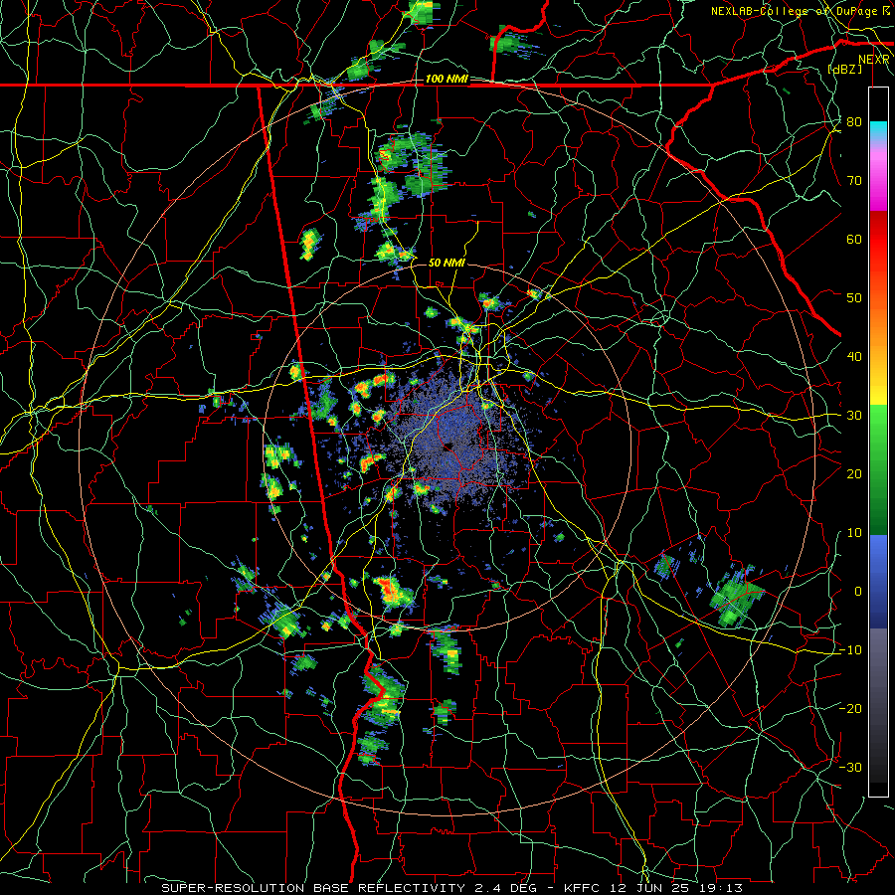Click the 10 value on the dBZ scale

coord(854,533)
